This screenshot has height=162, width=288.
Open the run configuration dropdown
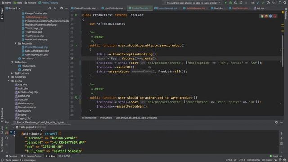tap(193, 3)
